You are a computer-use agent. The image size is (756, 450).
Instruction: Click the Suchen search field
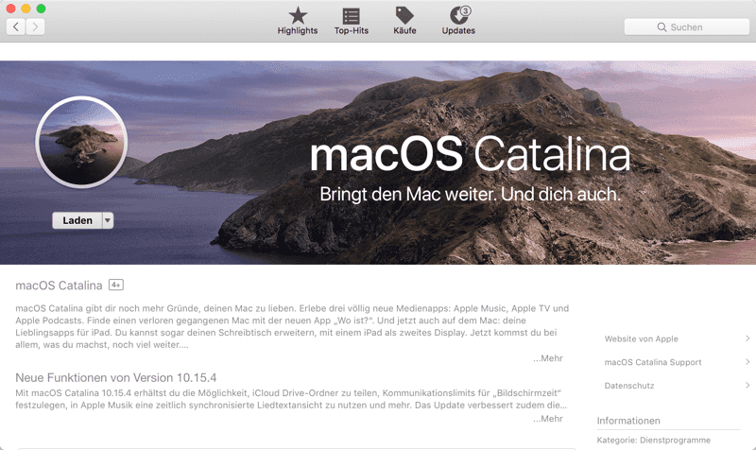[x=687, y=27]
